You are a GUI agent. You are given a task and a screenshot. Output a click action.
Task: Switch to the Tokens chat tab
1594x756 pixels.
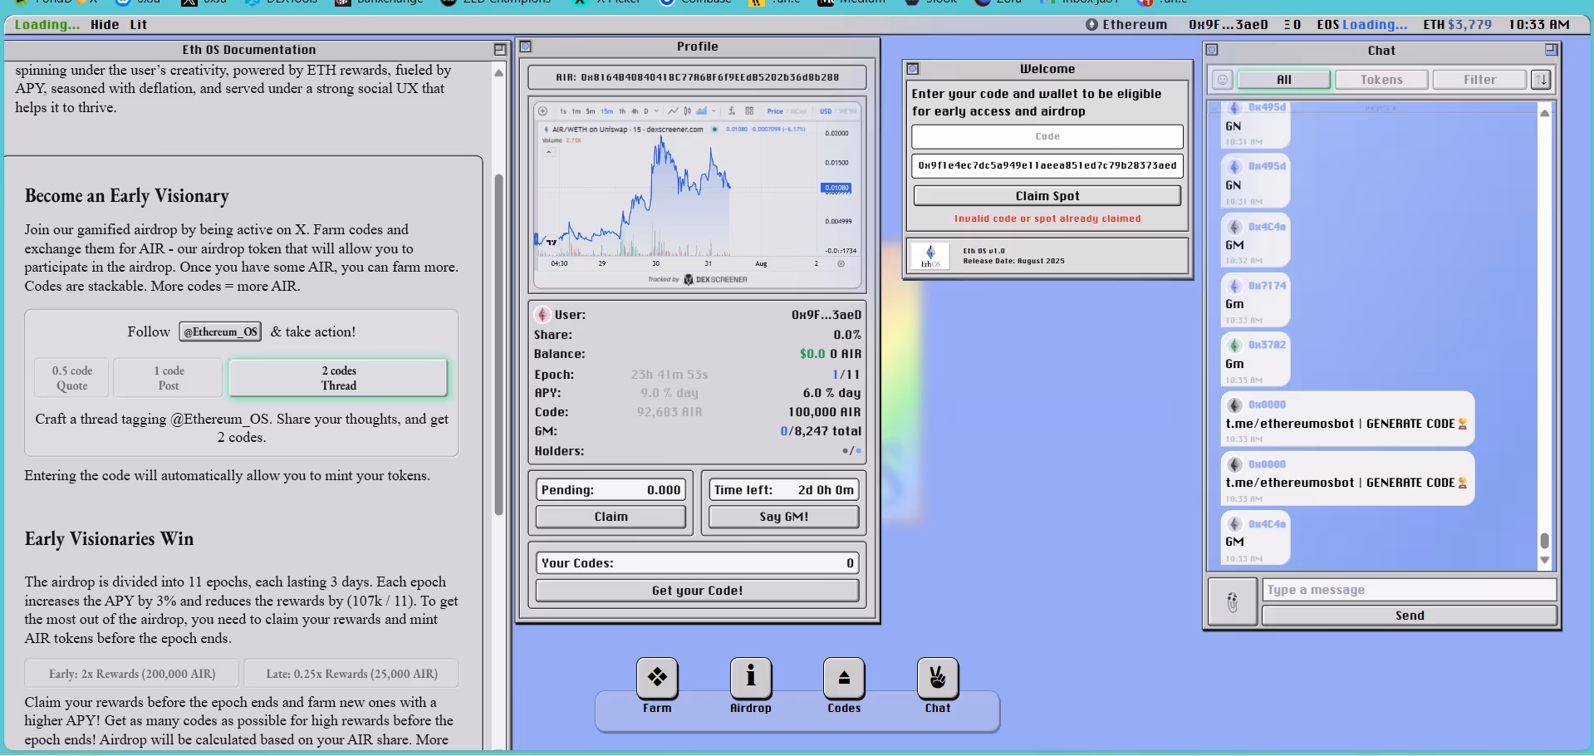coord(1381,80)
